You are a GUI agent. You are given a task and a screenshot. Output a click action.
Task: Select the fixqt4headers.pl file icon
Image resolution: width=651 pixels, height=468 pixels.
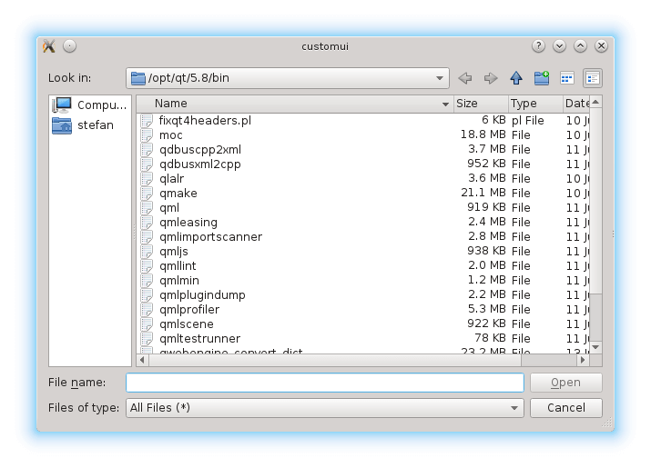(x=147, y=120)
